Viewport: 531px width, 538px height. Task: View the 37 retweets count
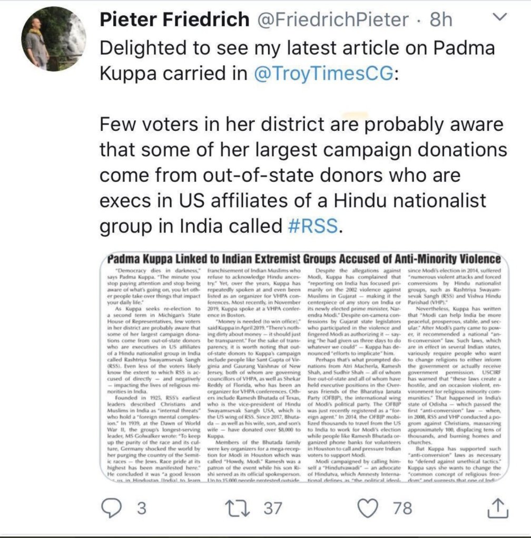click(x=273, y=509)
